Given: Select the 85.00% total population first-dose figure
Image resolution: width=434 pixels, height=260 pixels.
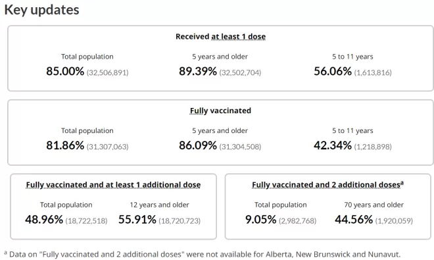Looking at the screenshot, I should tap(65, 71).
